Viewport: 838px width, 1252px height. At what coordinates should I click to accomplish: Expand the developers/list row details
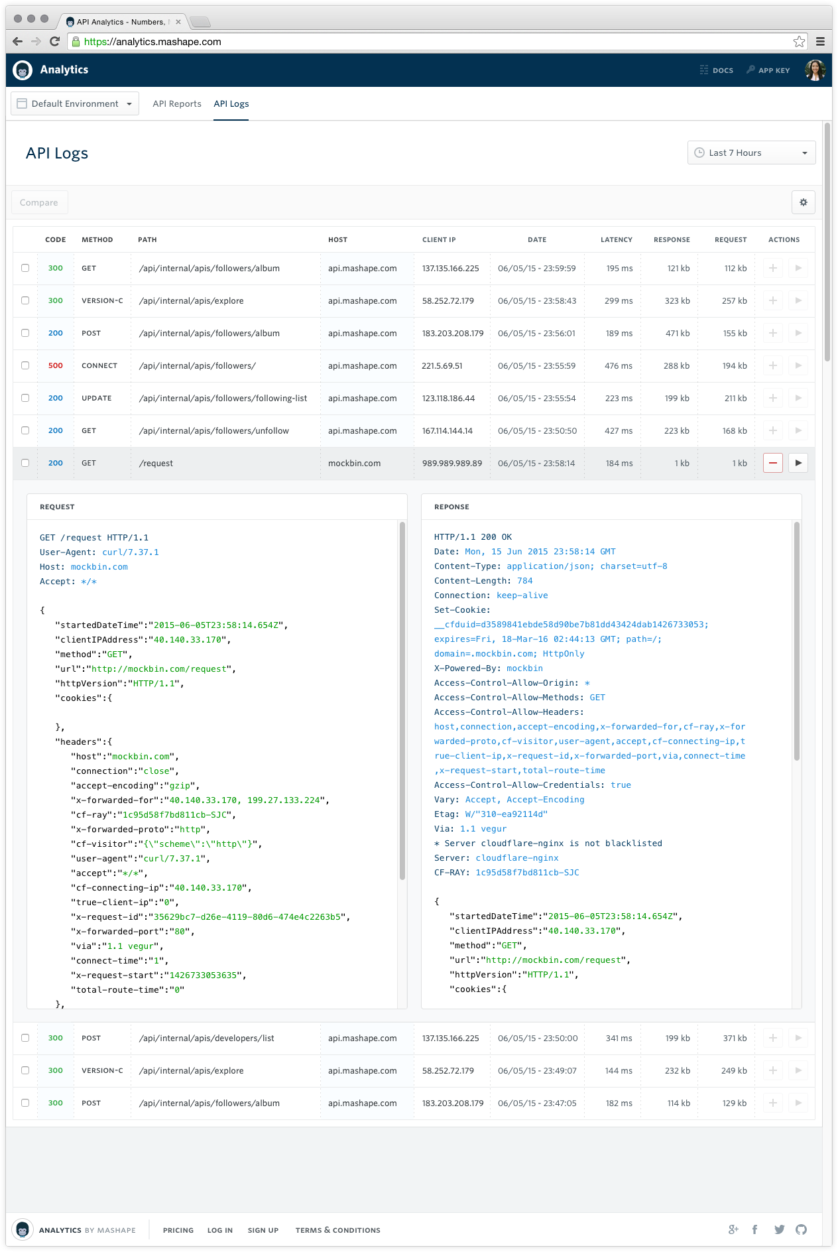coord(773,1038)
